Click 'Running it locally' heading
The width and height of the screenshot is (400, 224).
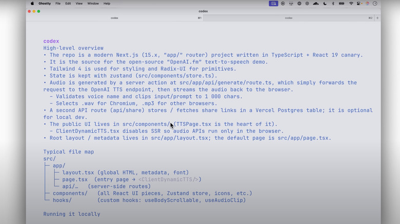(72, 214)
